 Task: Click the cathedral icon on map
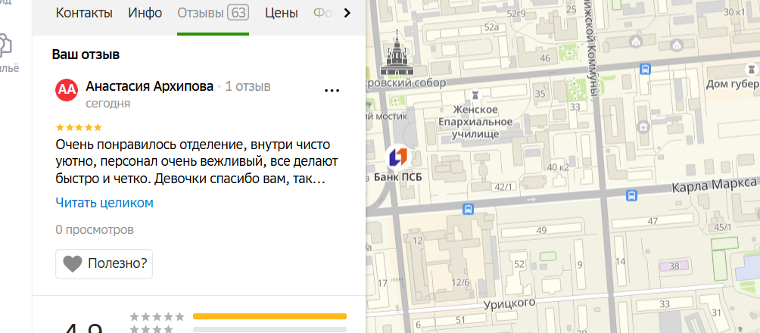(397, 53)
